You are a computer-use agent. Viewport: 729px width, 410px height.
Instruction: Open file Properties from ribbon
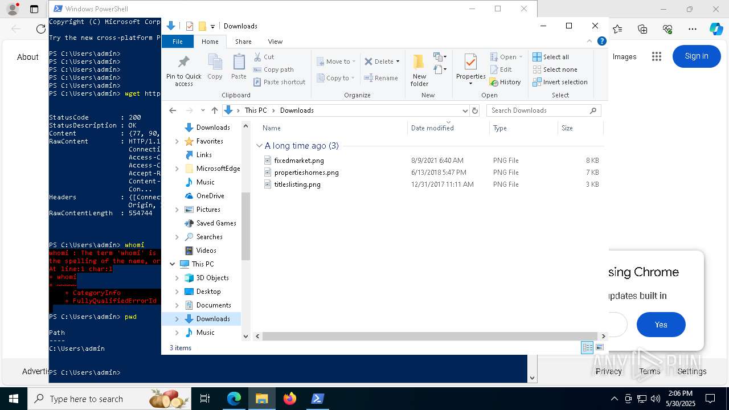tap(470, 69)
